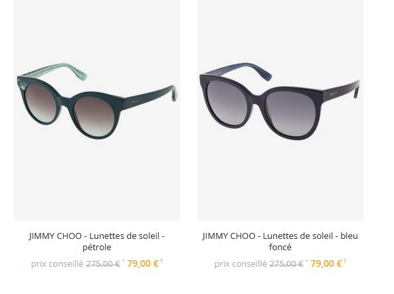394x294 pixels.
Task: Click asterisk after bleu foncé crossed-out price
Action: coord(307,261)
